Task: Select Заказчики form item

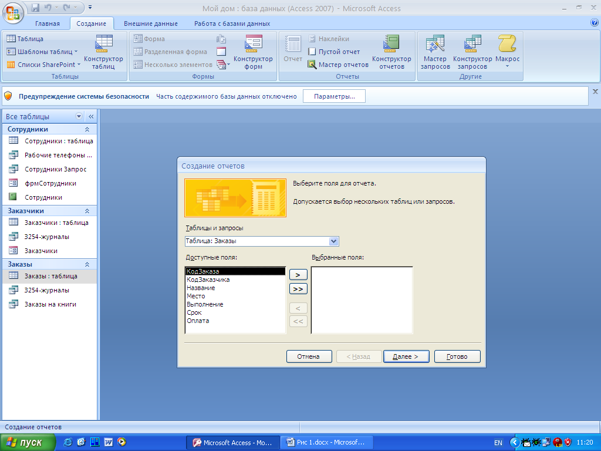Action: [50, 251]
